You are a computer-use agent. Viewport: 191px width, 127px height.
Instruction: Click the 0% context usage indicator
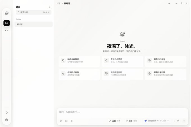tap(177, 121)
